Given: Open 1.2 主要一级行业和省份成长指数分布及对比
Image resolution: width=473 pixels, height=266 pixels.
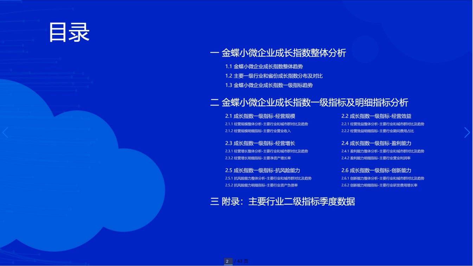Looking at the screenshot, I should [274, 76].
